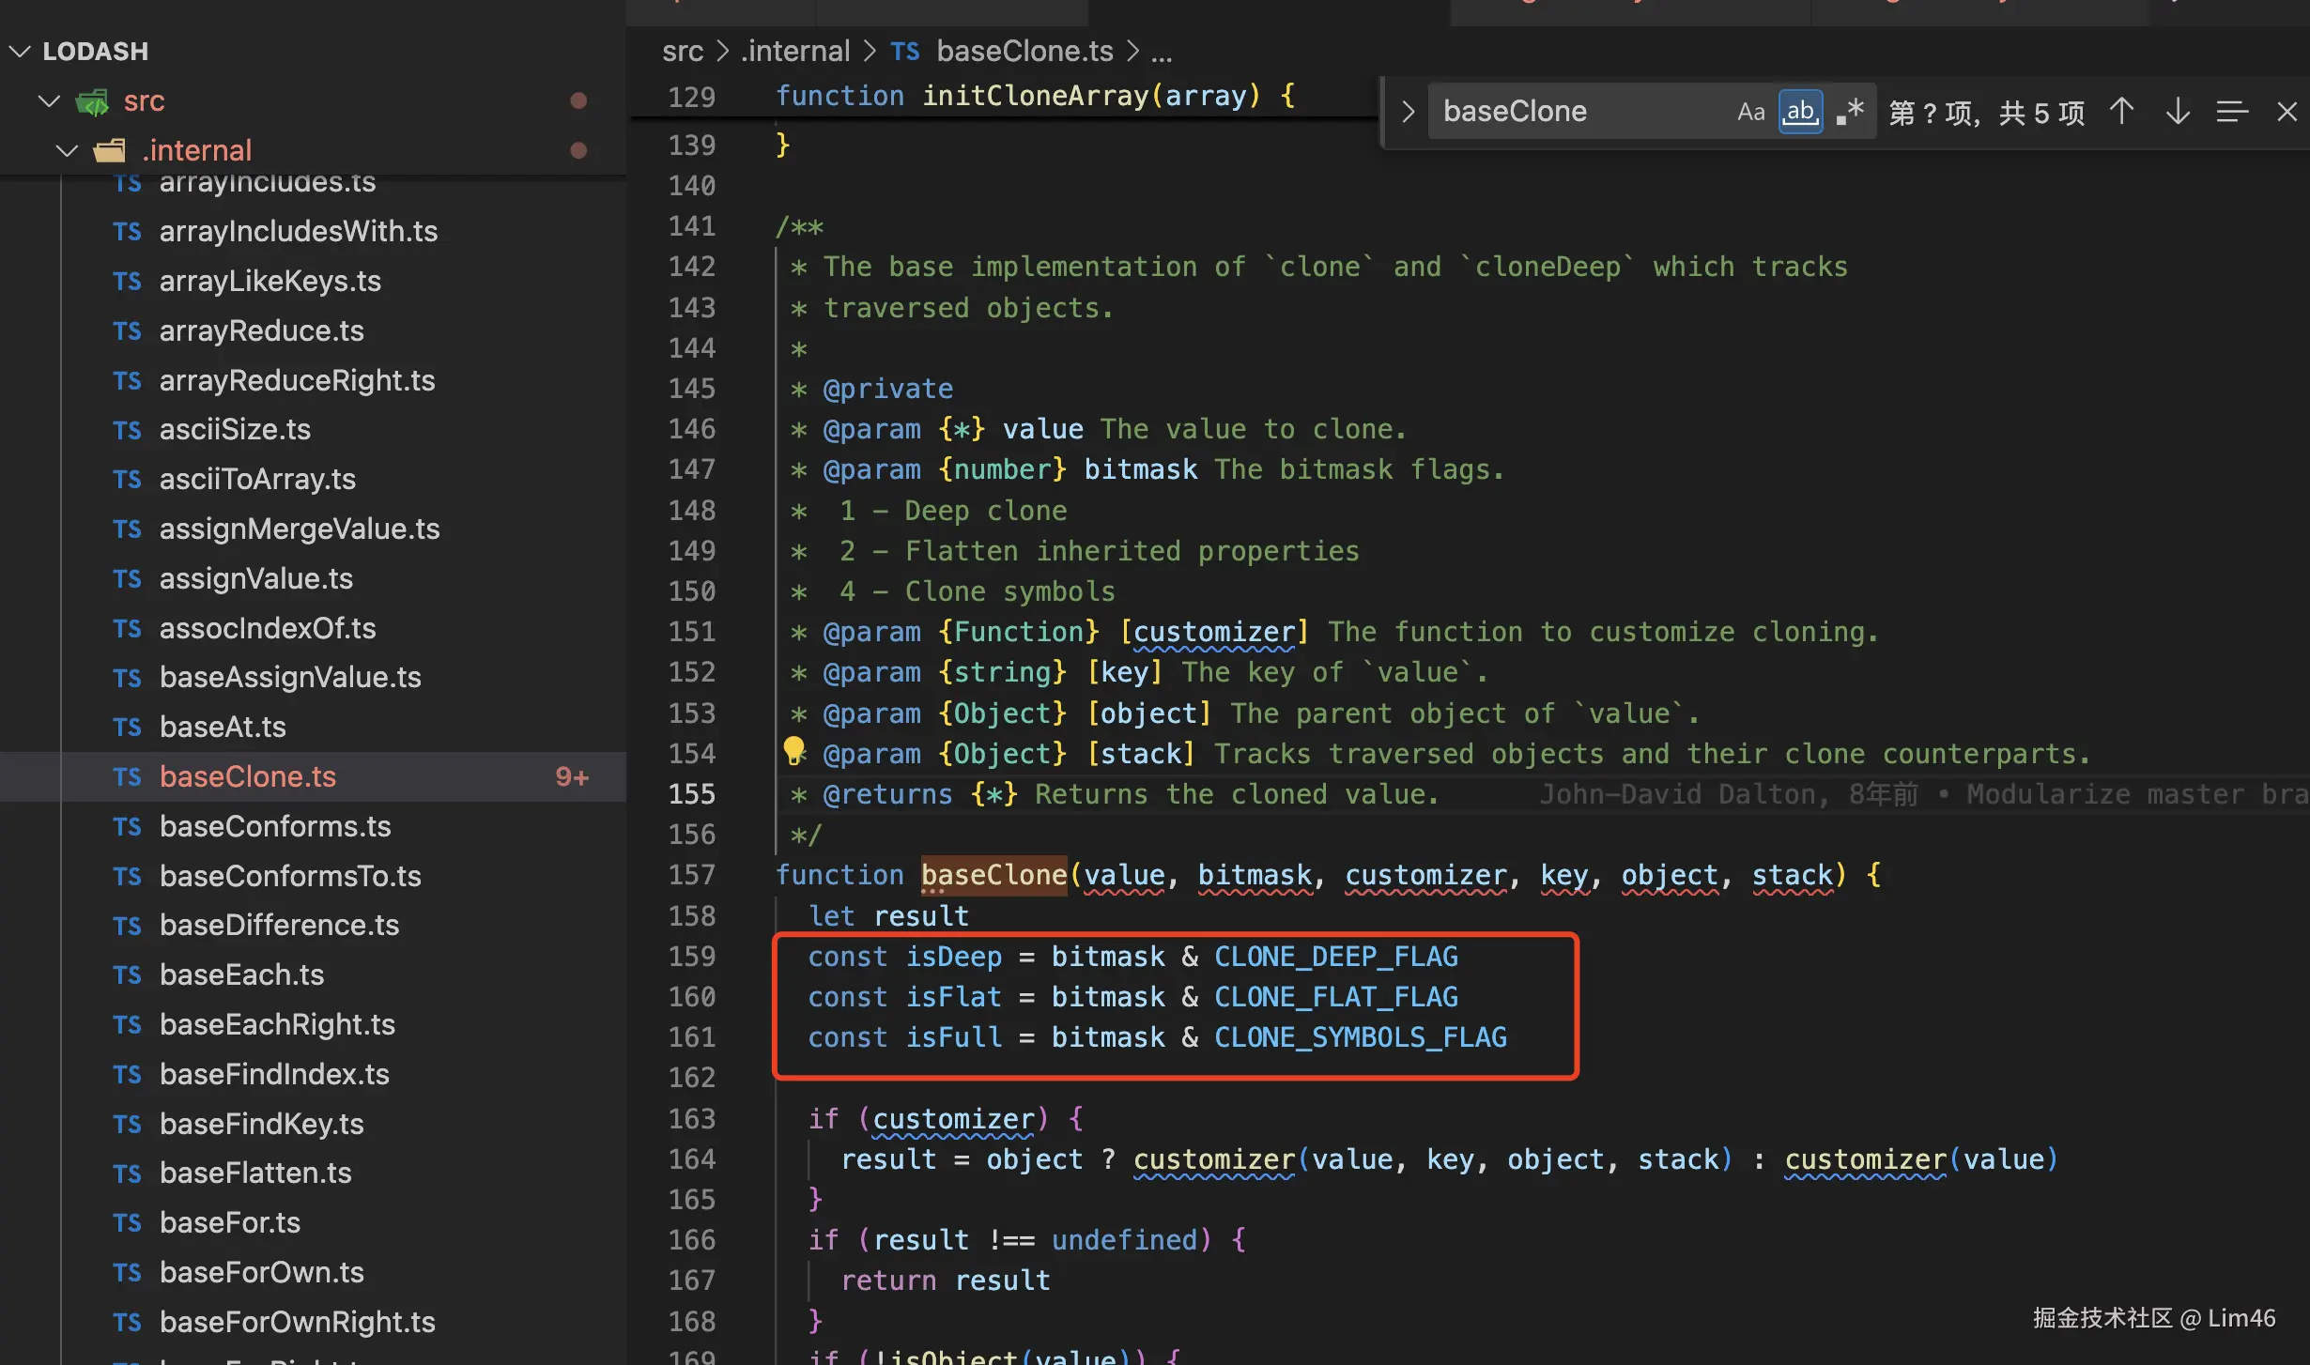Collapse the src folder chevron
This screenshot has width=2310, height=1365.
49,100
